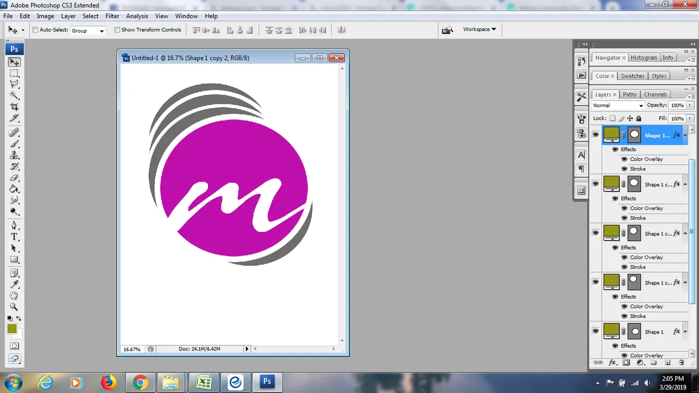Hide the selected Shape 1 copy 2 layer
This screenshot has width=699, height=393.
point(596,135)
